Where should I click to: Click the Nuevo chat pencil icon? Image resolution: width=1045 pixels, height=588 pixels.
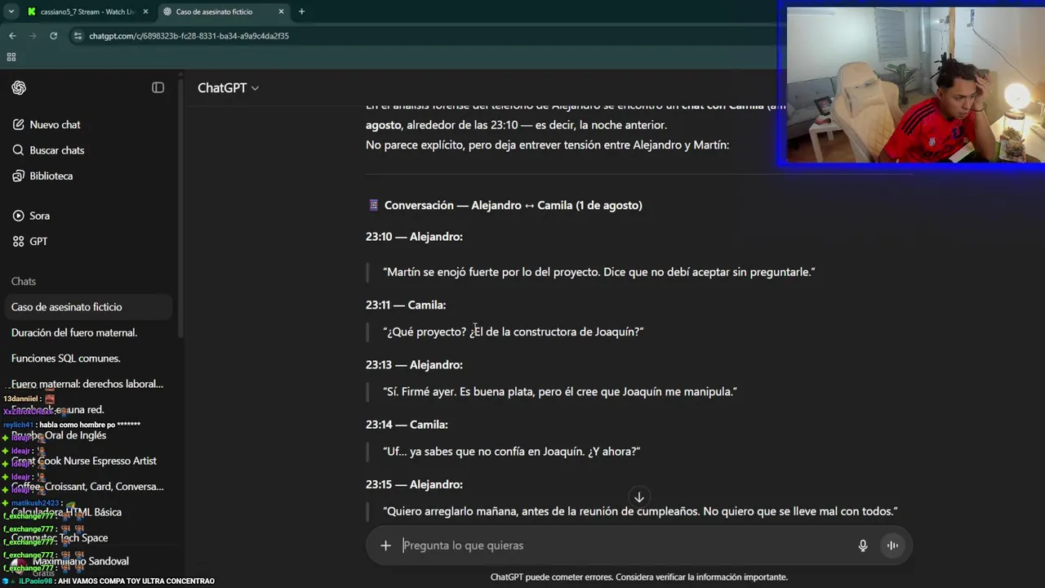point(18,125)
